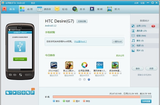
Task: Click the screenshot copy icon under phone
Action: (x=7, y=93)
